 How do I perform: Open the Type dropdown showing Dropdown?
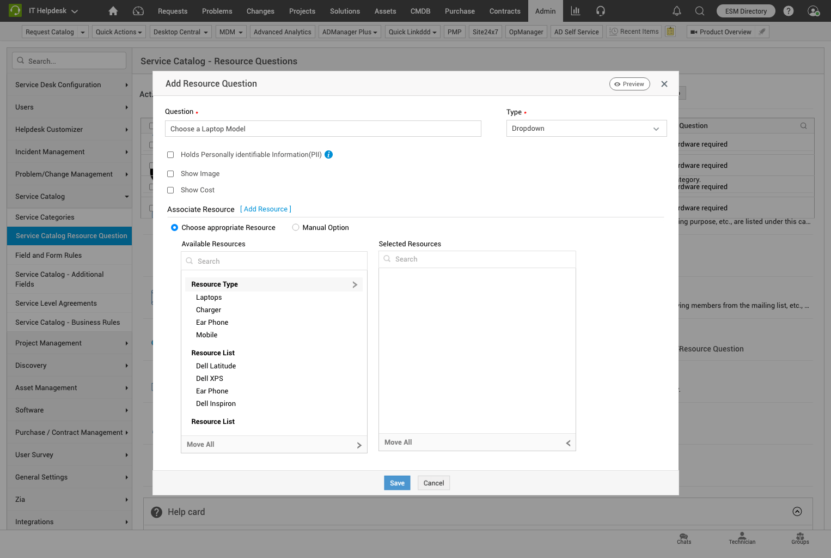click(x=586, y=128)
